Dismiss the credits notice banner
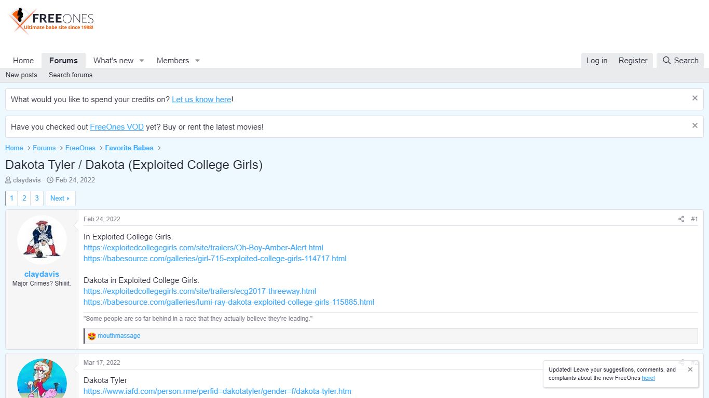This screenshot has width=709, height=398. (x=695, y=98)
